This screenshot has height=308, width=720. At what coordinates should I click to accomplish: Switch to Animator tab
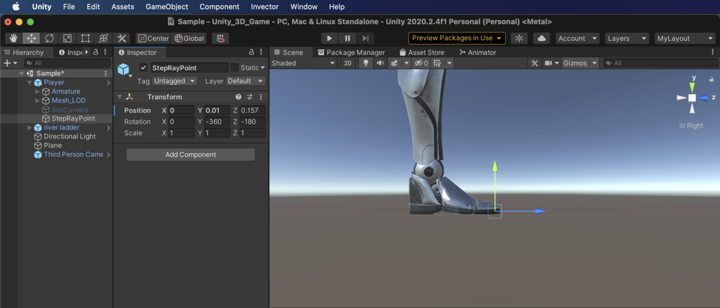477,52
